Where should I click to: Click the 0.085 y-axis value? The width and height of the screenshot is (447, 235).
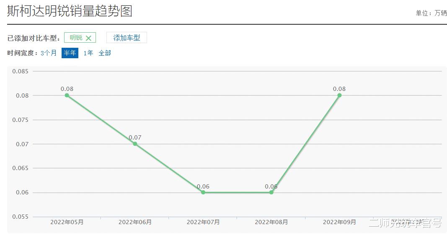20,71
